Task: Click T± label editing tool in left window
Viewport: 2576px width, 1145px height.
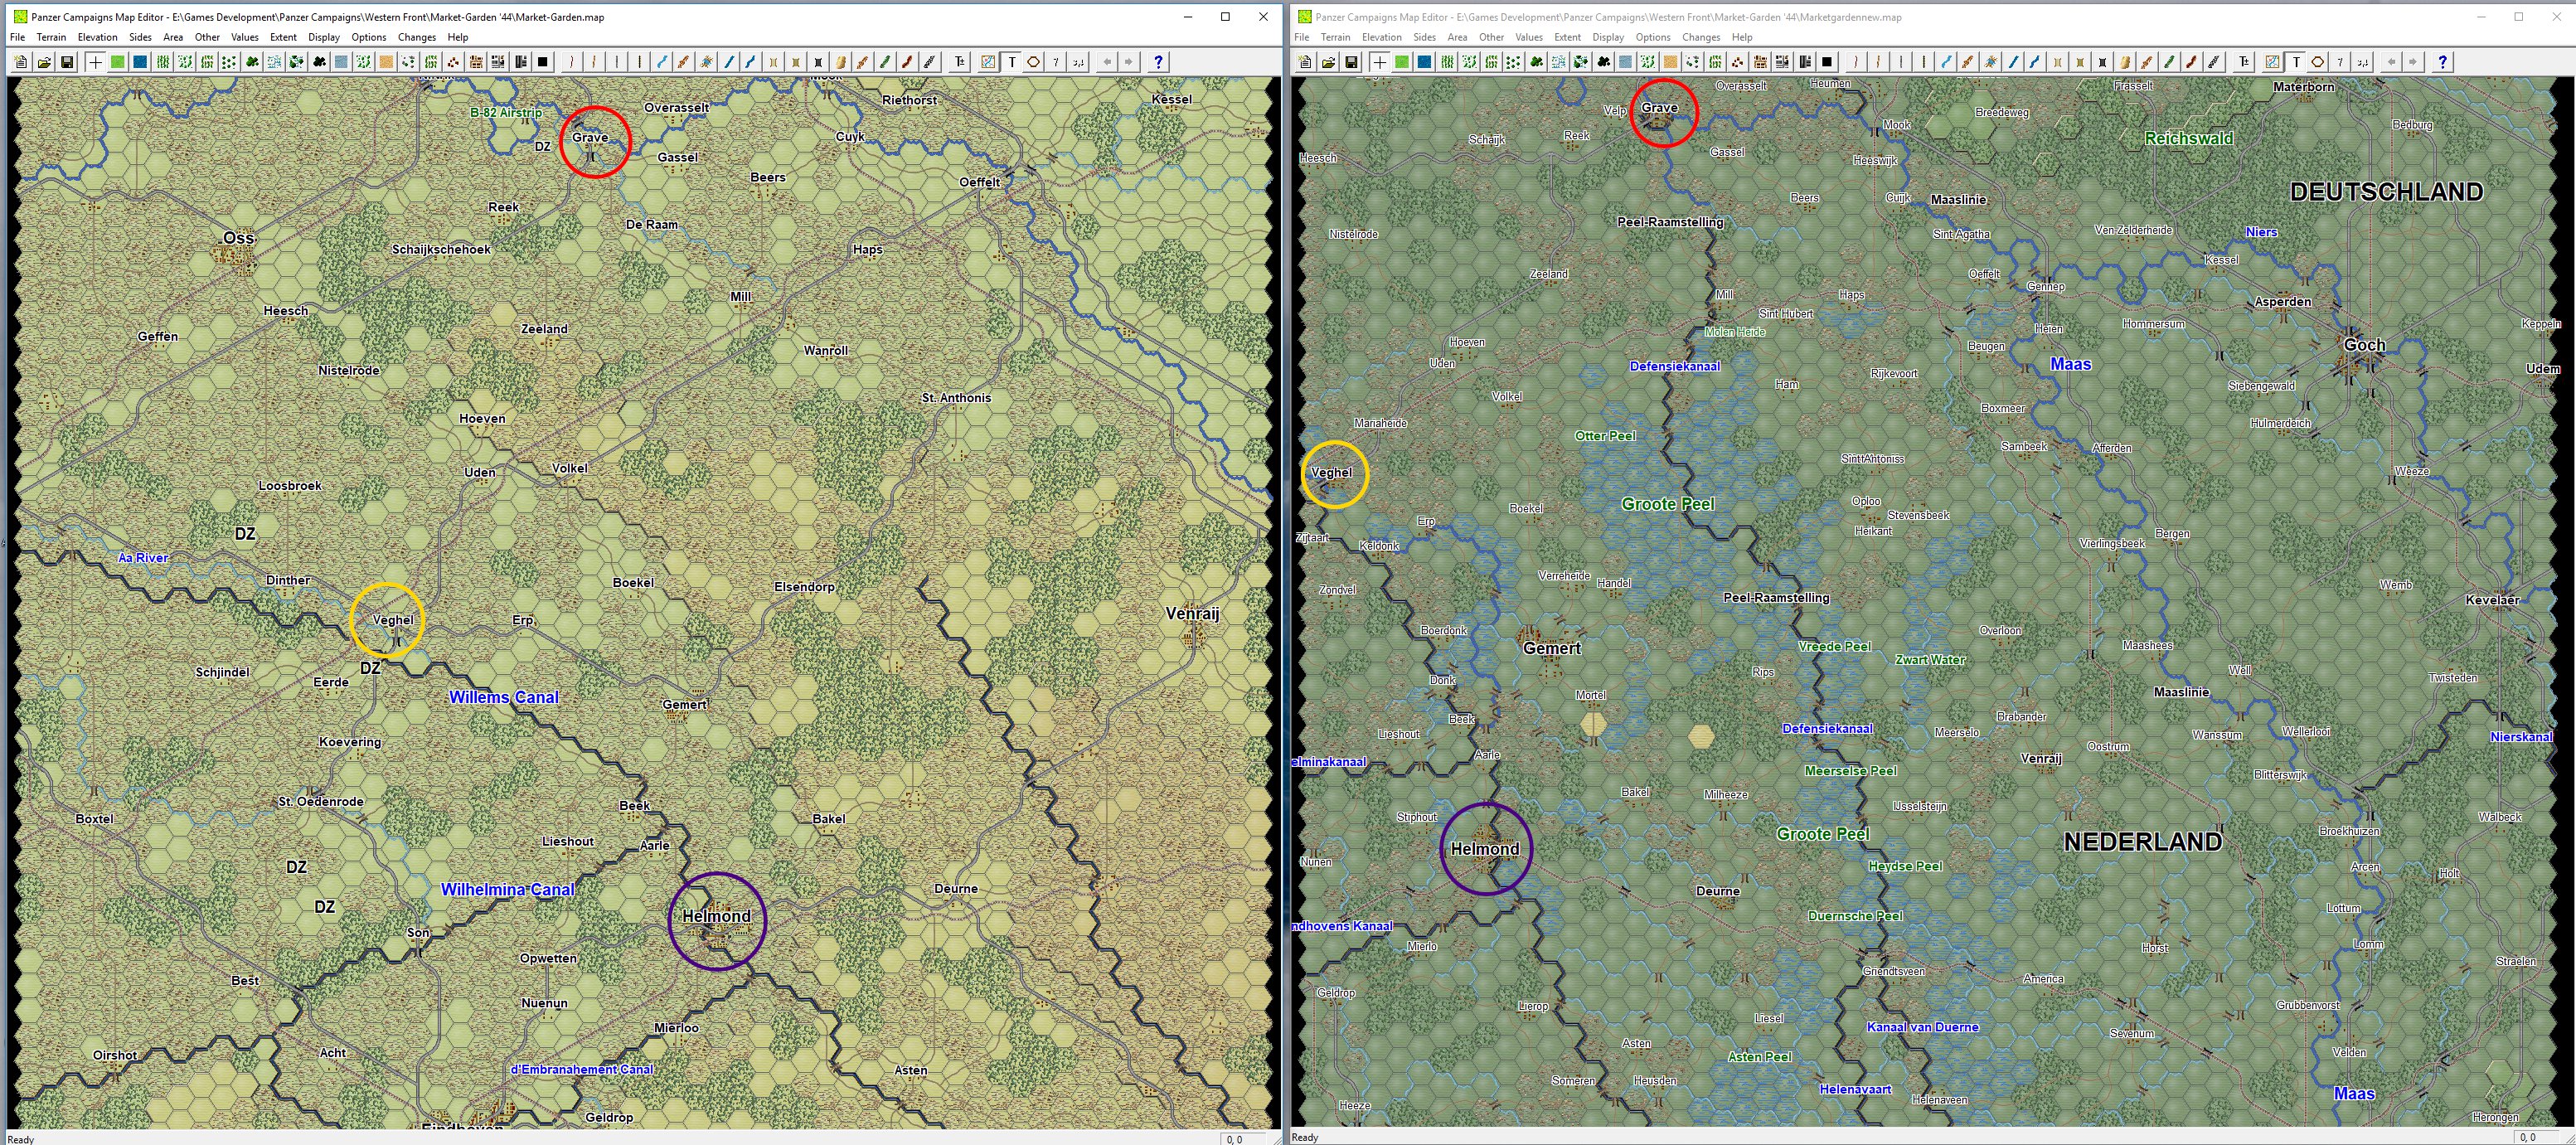Action: point(960,62)
